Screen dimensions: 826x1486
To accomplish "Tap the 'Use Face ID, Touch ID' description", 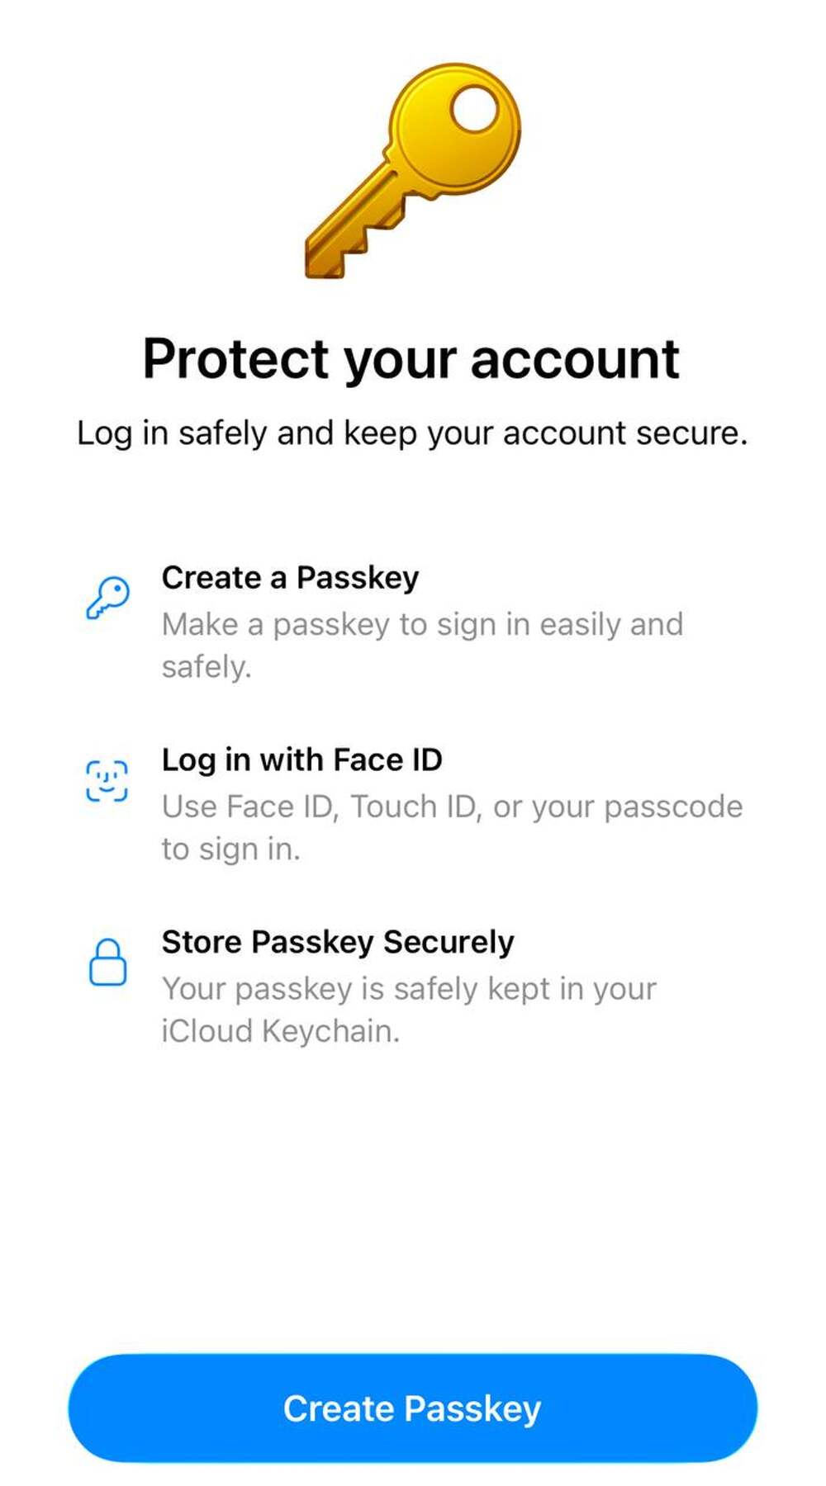I will (452, 807).
